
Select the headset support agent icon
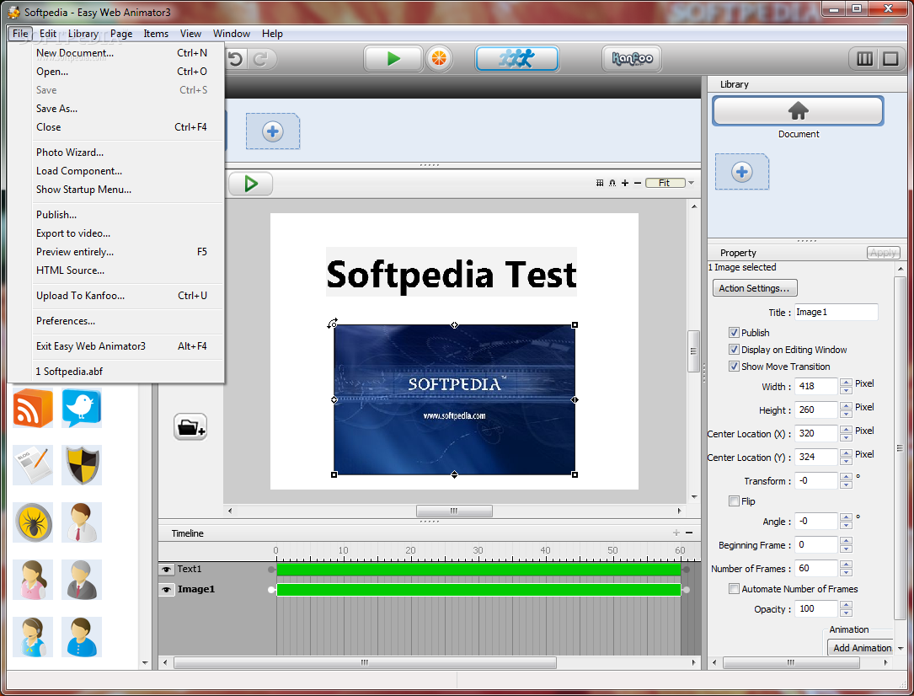(33, 637)
